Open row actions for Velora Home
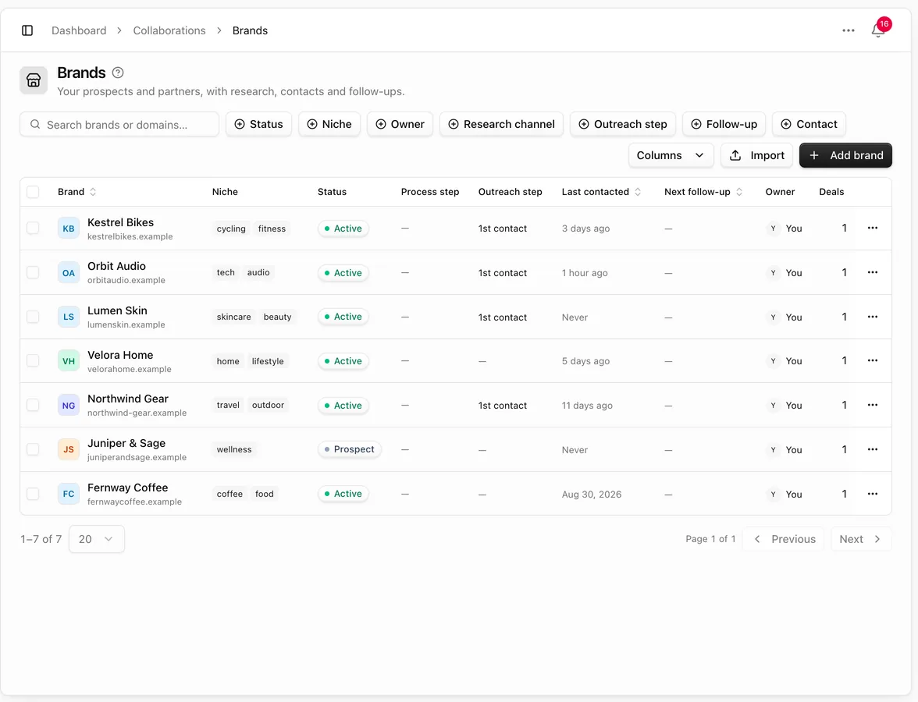 coord(873,361)
